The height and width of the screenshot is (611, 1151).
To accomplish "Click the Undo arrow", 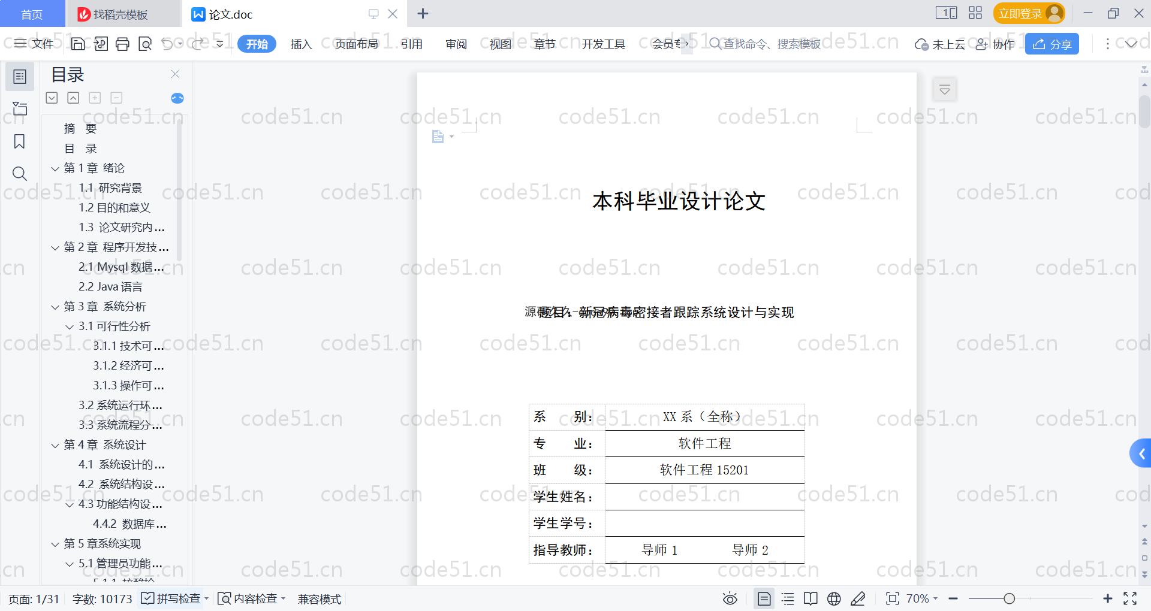I will [x=167, y=44].
